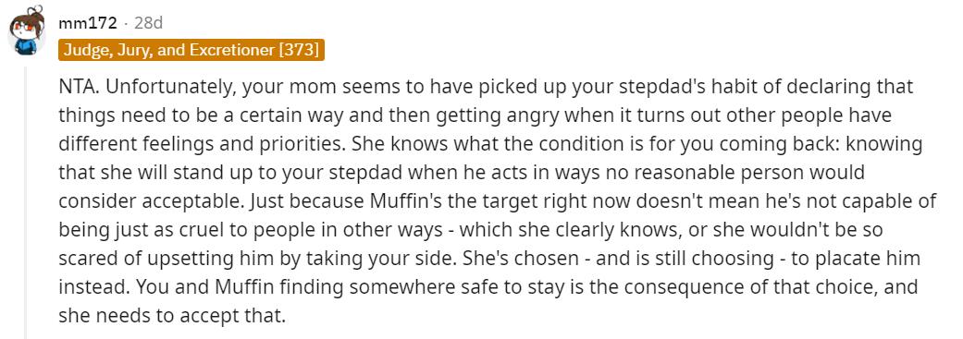Image resolution: width=963 pixels, height=339 pixels.
Task: Collapse the comment using the vertical thread line
Action: click(25, 202)
